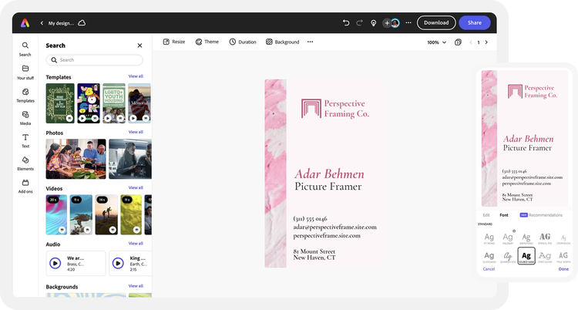The height and width of the screenshot is (310, 578).
Task: View all Audio
Action: (136, 244)
